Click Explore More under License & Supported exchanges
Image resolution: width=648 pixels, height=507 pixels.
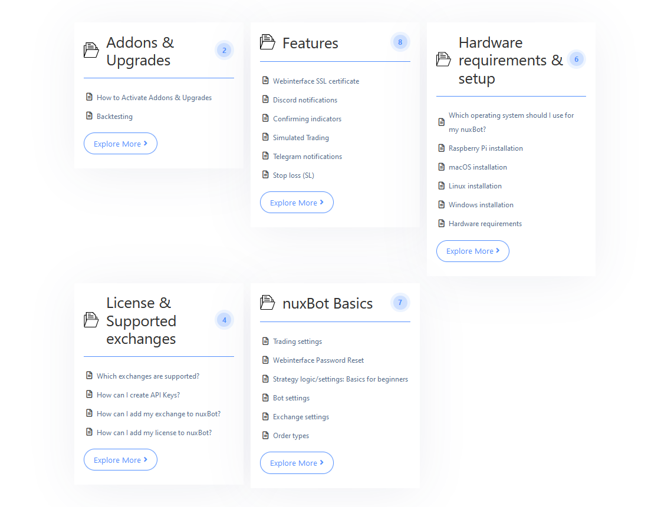[x=120, y=459]
